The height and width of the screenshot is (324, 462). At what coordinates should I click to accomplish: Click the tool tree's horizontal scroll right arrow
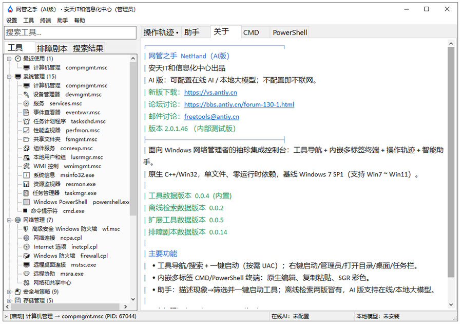point(126,307)
